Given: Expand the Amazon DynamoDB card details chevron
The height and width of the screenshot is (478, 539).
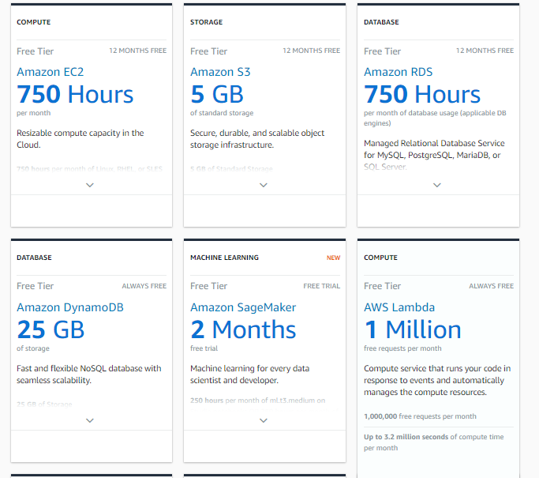Looking at the screenshot, I should (90, 420).
